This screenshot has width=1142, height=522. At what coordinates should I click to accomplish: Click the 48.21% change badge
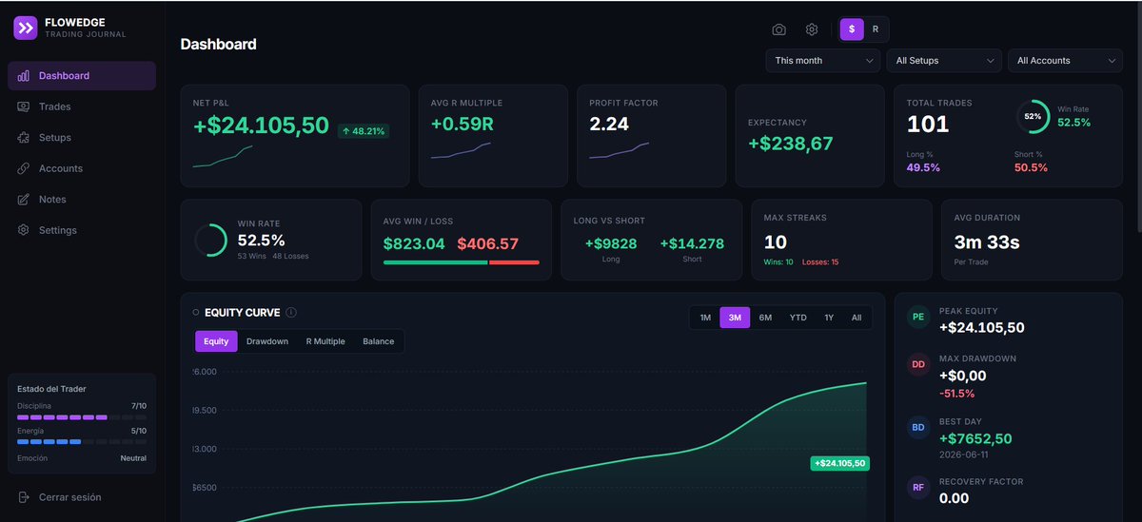pos(364,131)
